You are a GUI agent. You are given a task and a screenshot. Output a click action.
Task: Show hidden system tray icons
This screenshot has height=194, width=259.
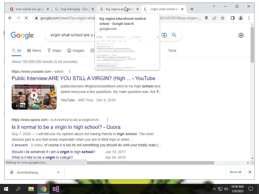click(214, 189)
